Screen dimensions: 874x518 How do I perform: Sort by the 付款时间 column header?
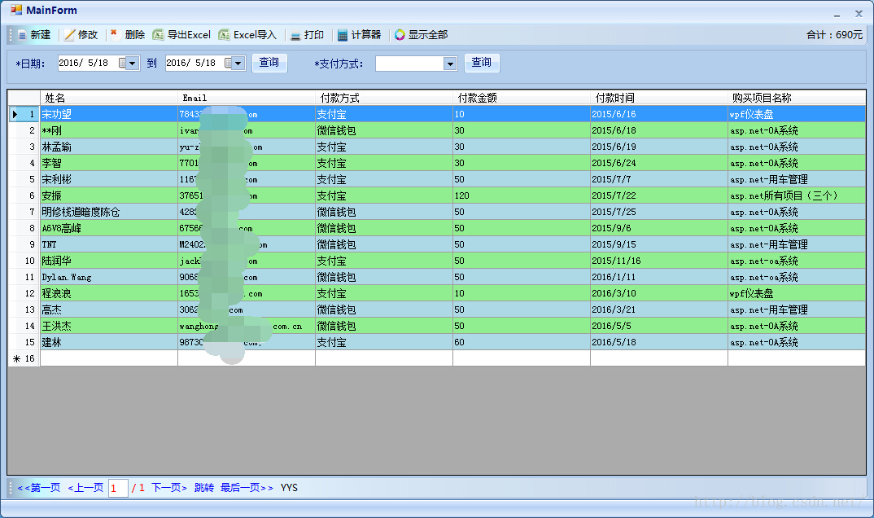coord(659,98)
